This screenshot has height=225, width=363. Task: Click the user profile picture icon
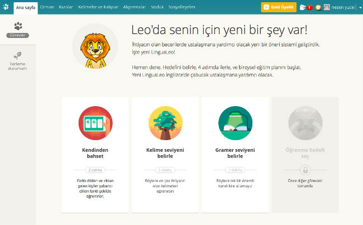[327, 7]
